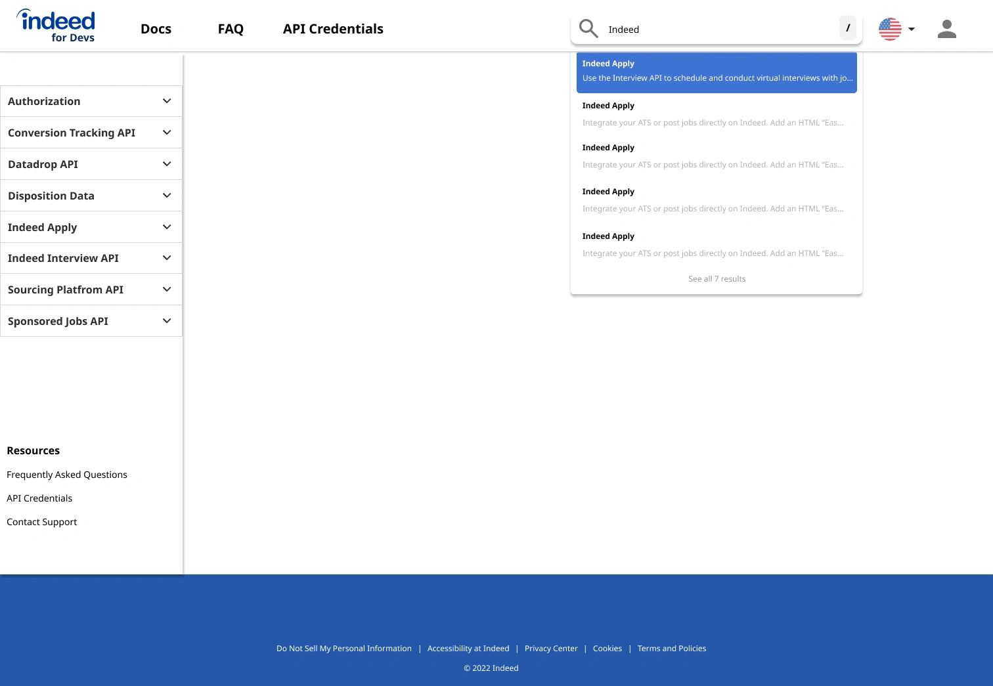Expand the Indeed Interview API chevron
Image resolution: width=993 pixels, height=686 pixels.
(167, 258)
